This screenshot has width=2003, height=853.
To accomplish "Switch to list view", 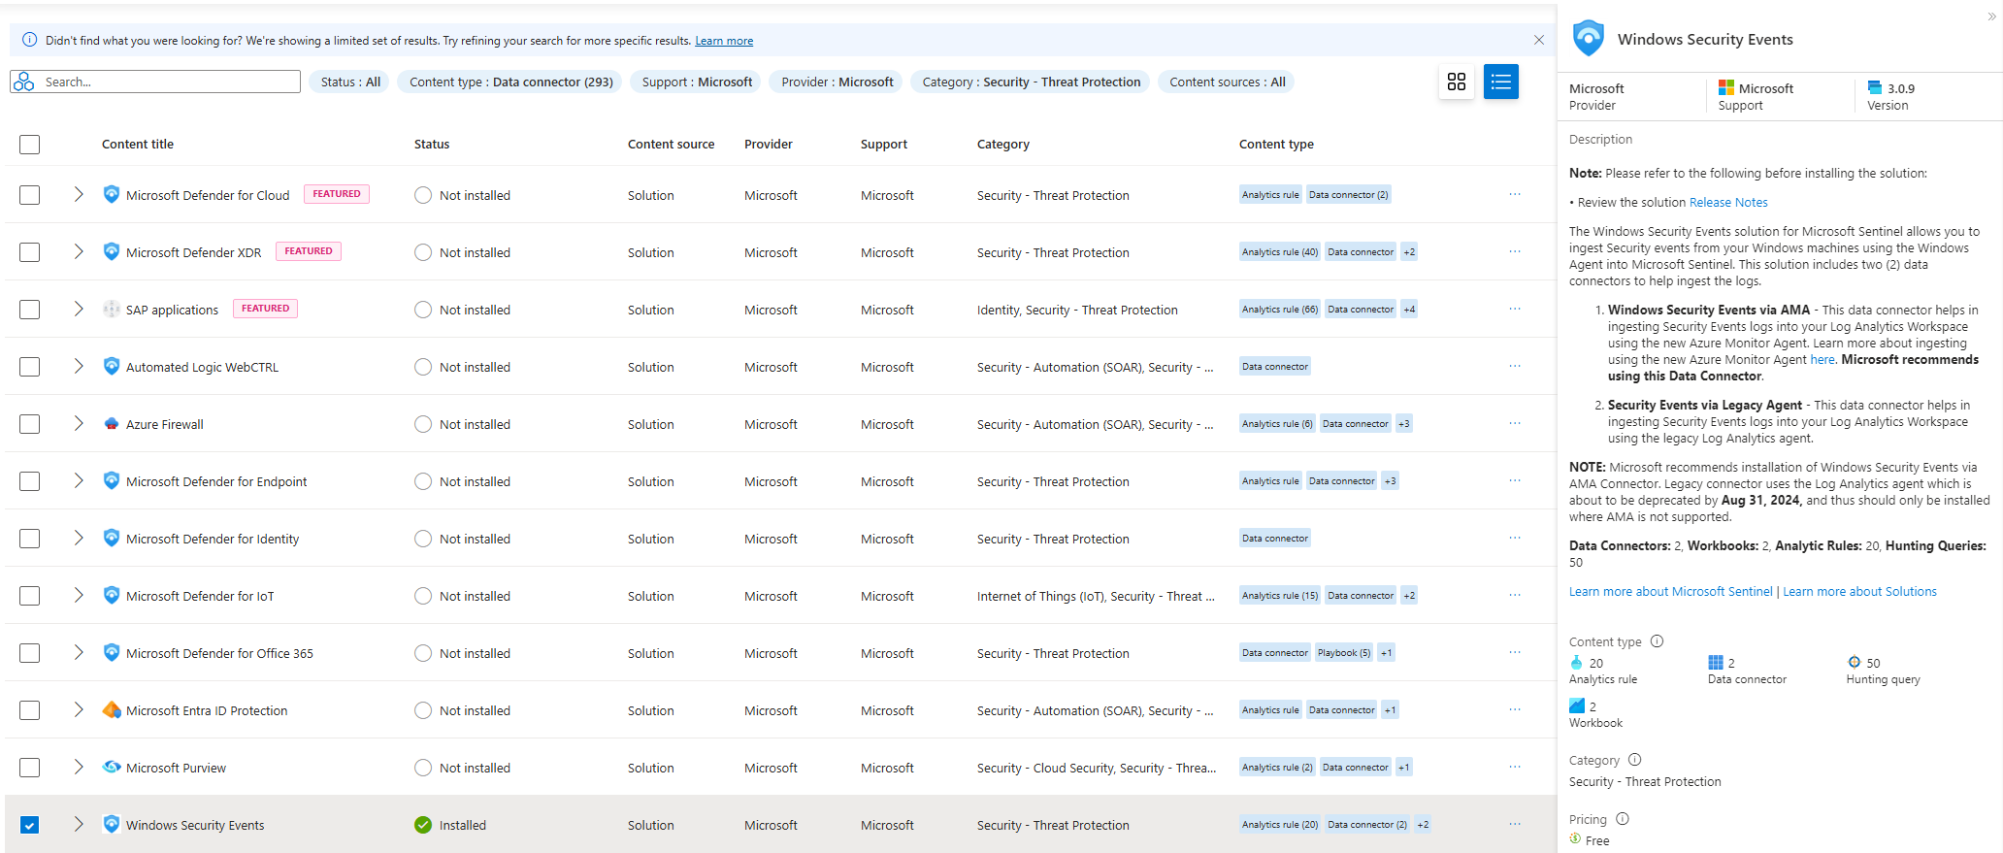I will [1500, 82].
